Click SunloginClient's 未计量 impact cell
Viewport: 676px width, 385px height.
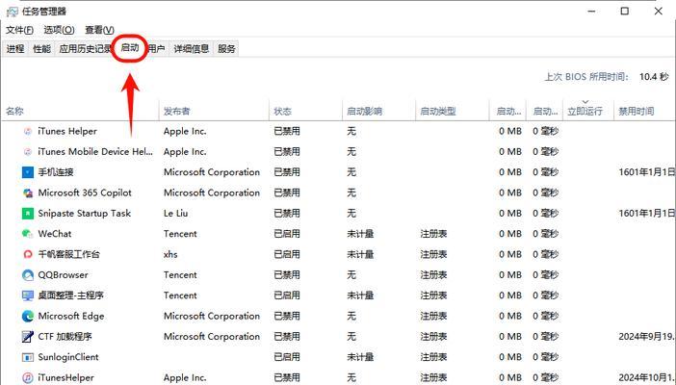360,357
